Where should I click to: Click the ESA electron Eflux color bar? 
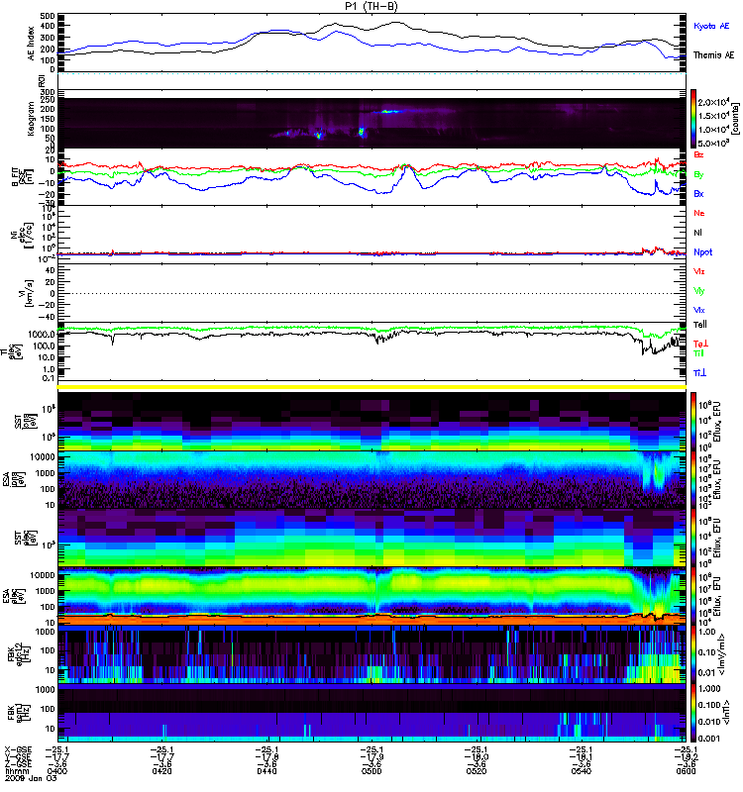pyautogui.click(x=693, y=596)
